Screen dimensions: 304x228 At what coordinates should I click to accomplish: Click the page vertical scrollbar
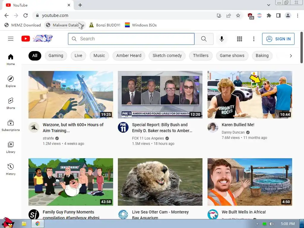pos(302,47)
